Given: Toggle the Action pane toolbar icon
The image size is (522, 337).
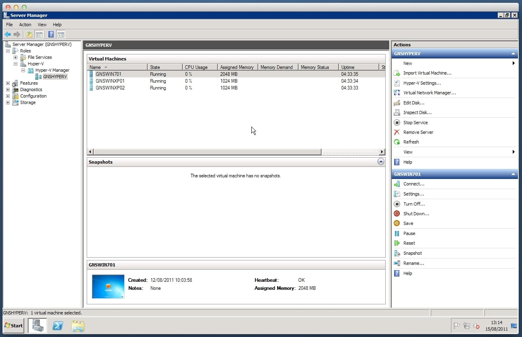Looking at the screenshot, I should coord(61,35).
